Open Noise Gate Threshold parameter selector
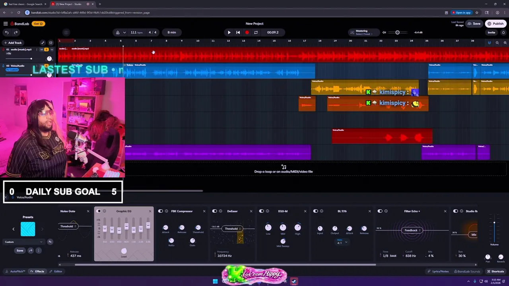Image resolution: width=509 pixels, height=286 pixels. pos(68,226)
